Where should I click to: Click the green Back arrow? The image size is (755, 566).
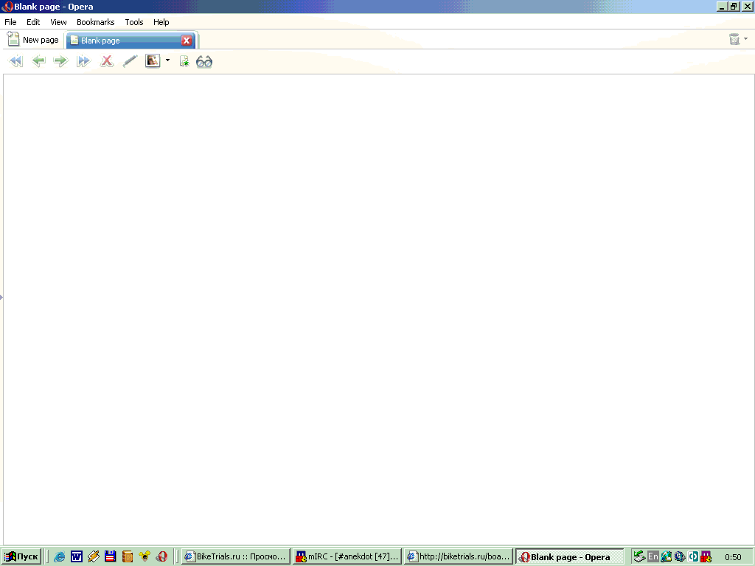(38, 61)
